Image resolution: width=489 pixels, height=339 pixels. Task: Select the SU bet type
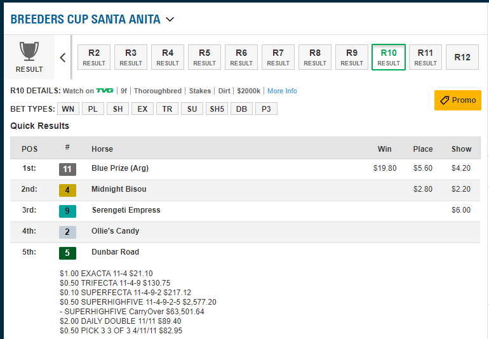click(192, 109)
